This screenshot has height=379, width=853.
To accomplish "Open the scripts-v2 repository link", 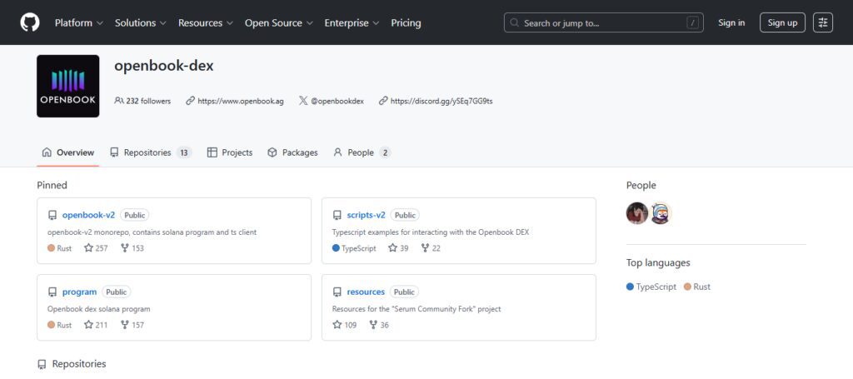I will pyautogui.click(x=367, y=216).
